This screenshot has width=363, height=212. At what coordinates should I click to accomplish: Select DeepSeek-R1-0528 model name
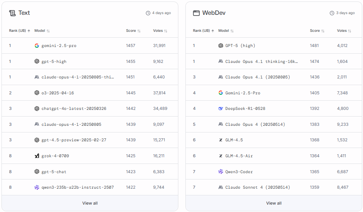click(245, 108)
